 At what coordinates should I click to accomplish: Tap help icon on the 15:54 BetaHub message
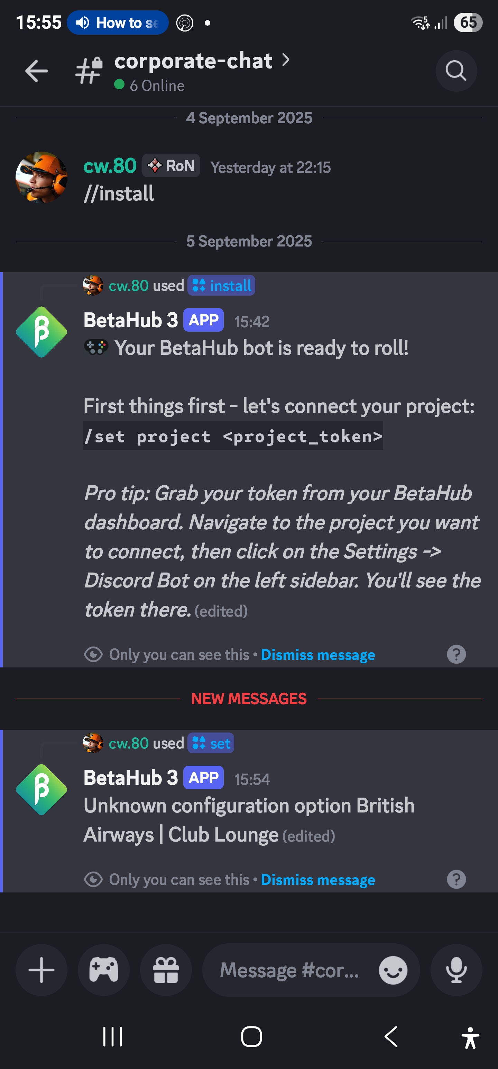coord(456,879)
